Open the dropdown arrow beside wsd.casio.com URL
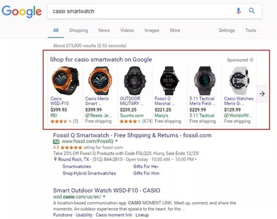This screenshot has width=277, height=219. 104,197
